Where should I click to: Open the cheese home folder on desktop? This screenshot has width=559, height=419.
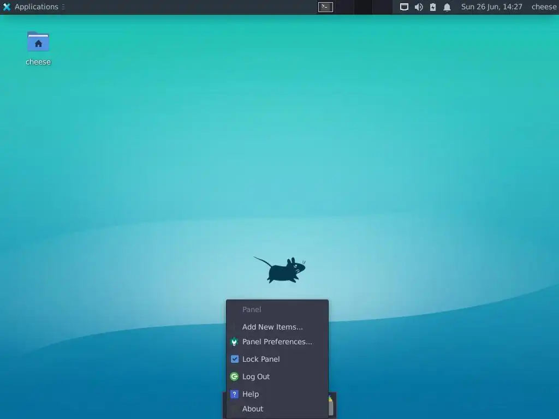[x=38, y=48]
